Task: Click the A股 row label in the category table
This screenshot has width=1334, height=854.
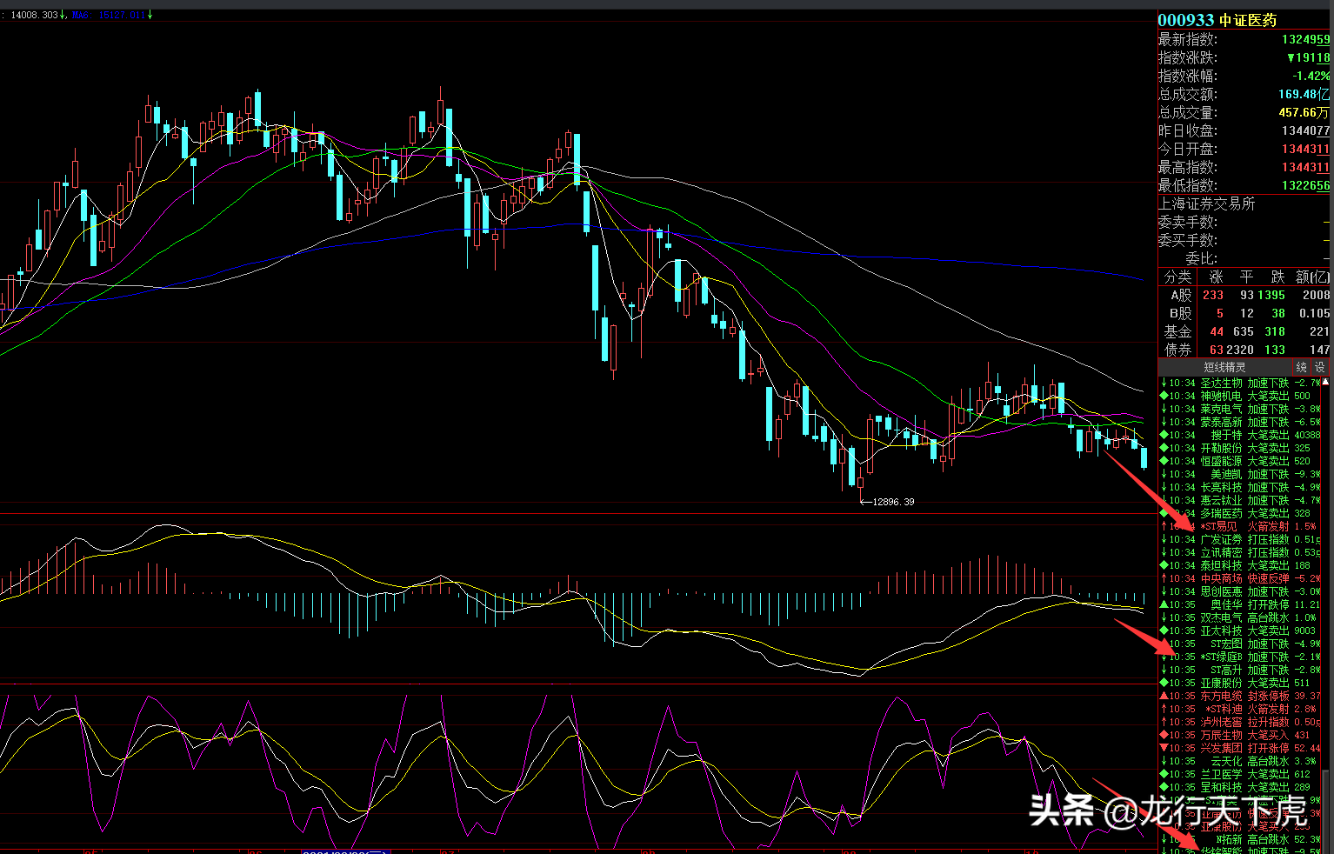Action: pos(1181,295)
